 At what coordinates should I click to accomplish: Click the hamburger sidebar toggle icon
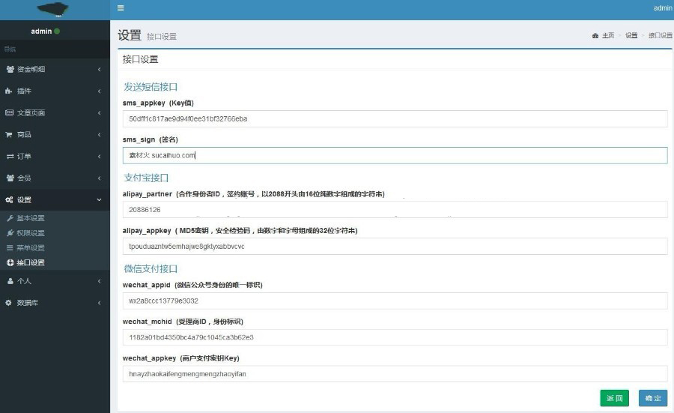pyautogui.click(x=121, y=8)
